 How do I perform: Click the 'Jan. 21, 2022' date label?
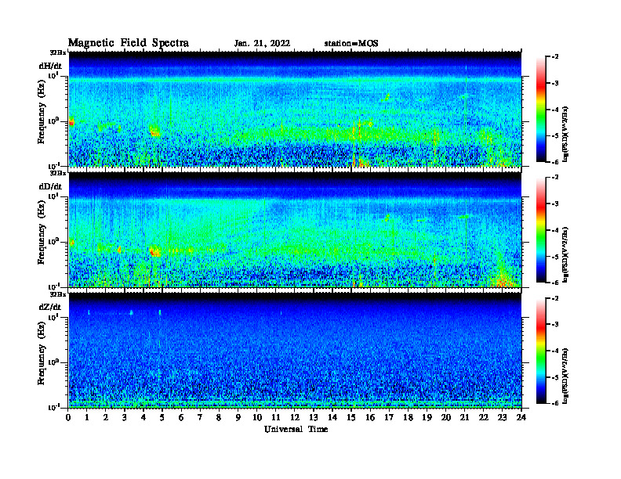(262, 44)
